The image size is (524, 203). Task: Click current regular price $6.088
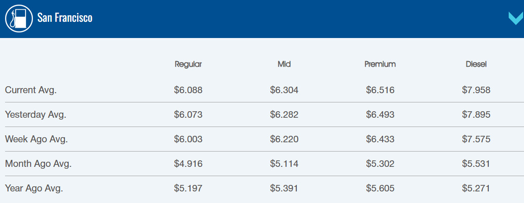(x=188, y=90)
